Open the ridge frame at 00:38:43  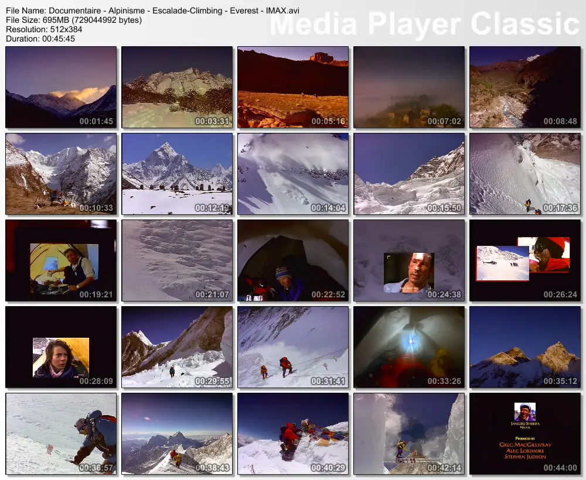click(x=177, y=434)
